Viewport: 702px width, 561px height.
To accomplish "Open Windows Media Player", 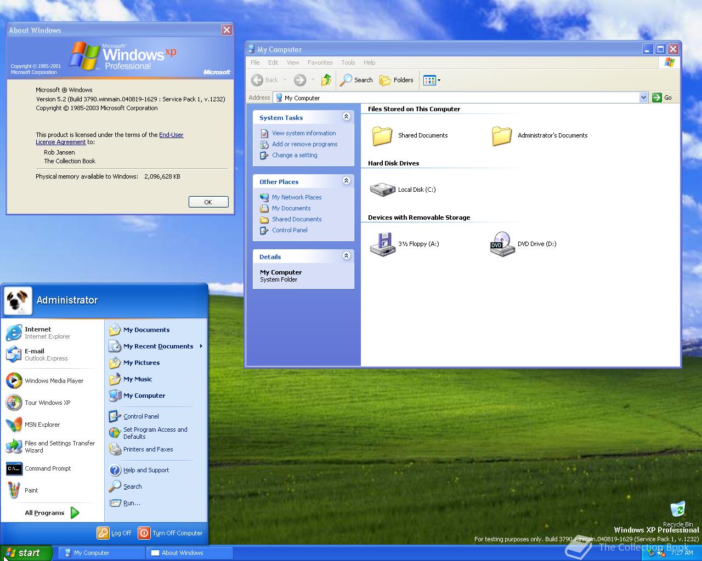I will [x=52, y=381].
